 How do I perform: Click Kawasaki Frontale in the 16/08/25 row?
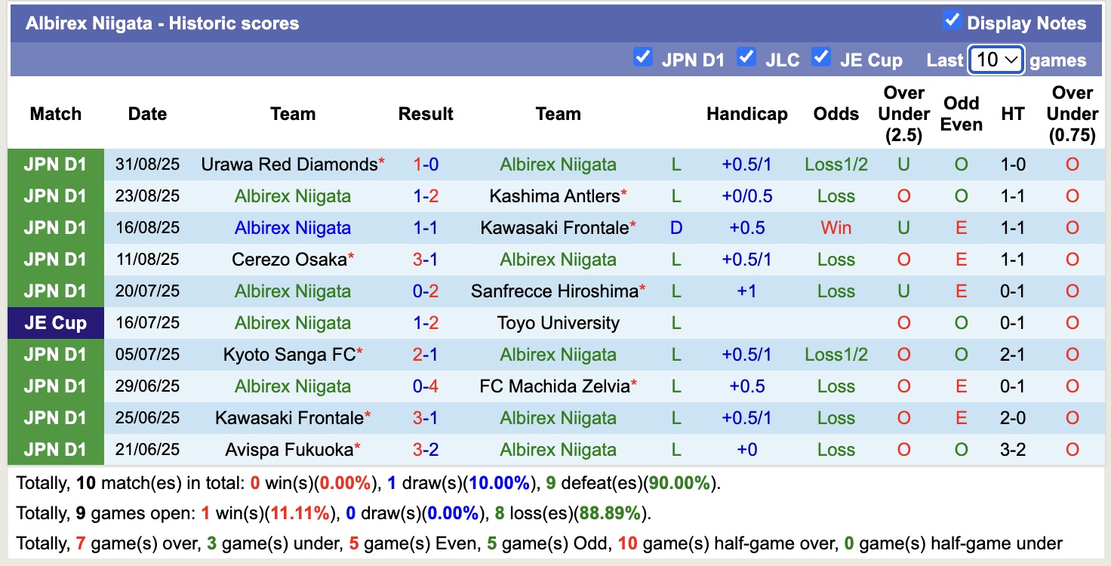[555, 228]
